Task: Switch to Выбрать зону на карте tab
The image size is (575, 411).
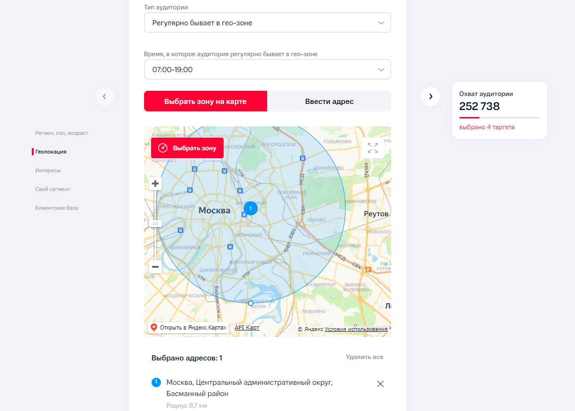Action: click(x=205, y=101)
